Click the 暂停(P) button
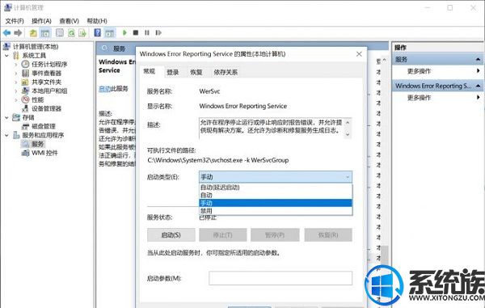 275,235
